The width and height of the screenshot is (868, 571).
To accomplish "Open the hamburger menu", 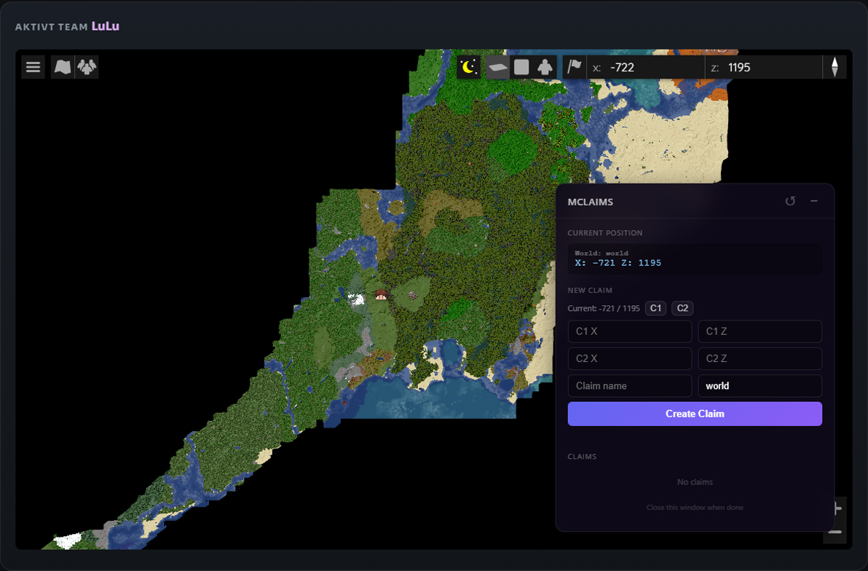I will (33, 67).
